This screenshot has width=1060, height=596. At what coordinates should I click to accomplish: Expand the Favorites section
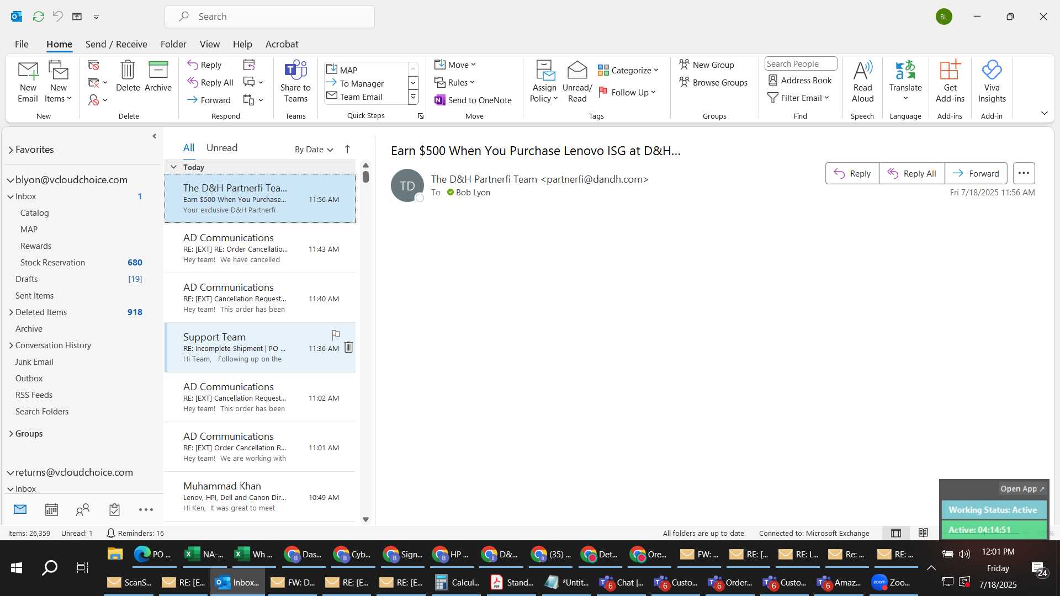pyautogui.click(x=10, y=150)
